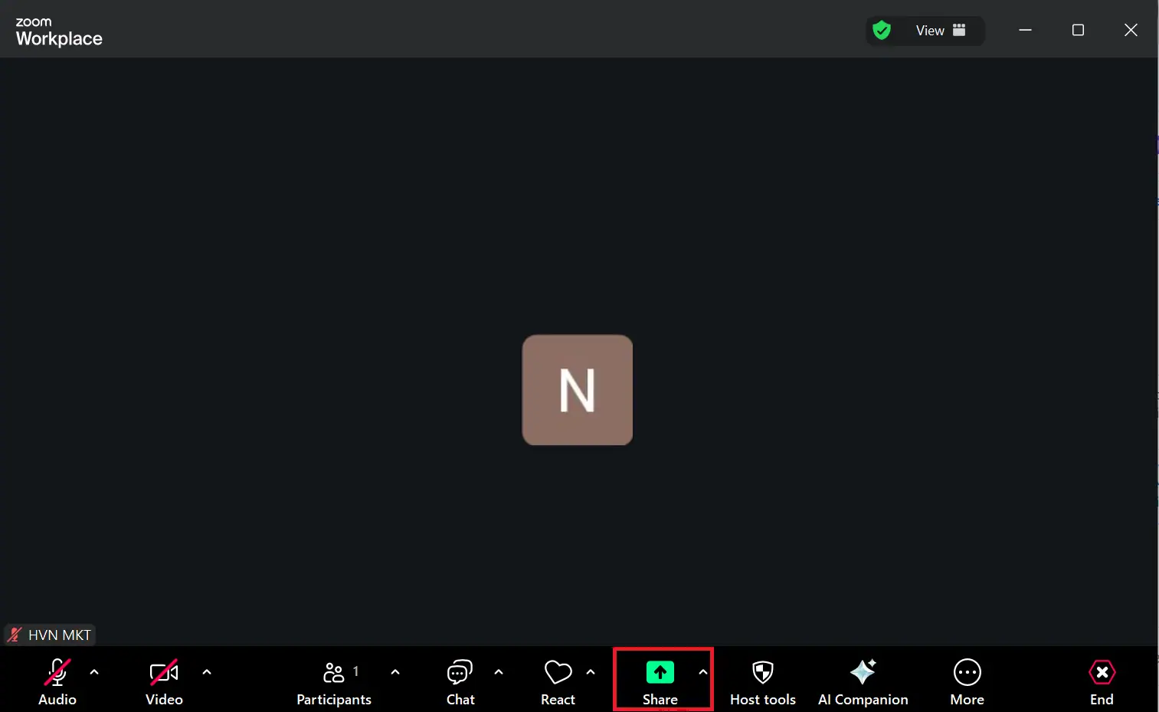Expand the audio options arrow

tap(94, 672)
